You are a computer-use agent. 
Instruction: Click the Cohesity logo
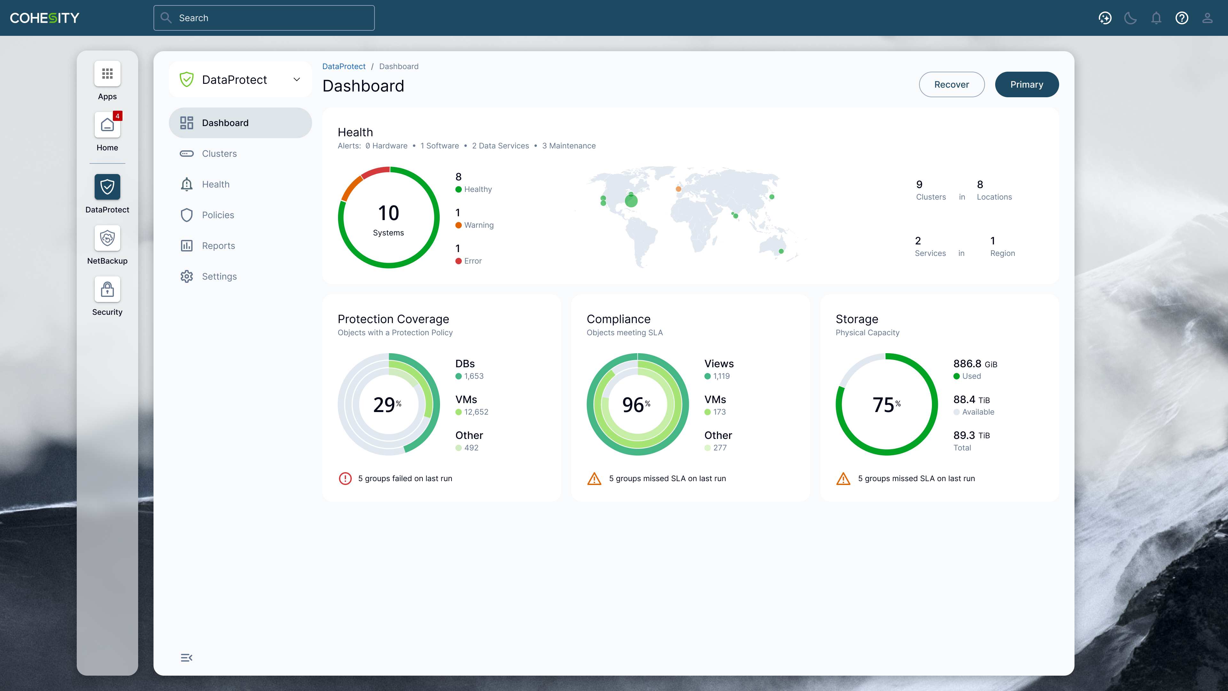pos(44,18)
